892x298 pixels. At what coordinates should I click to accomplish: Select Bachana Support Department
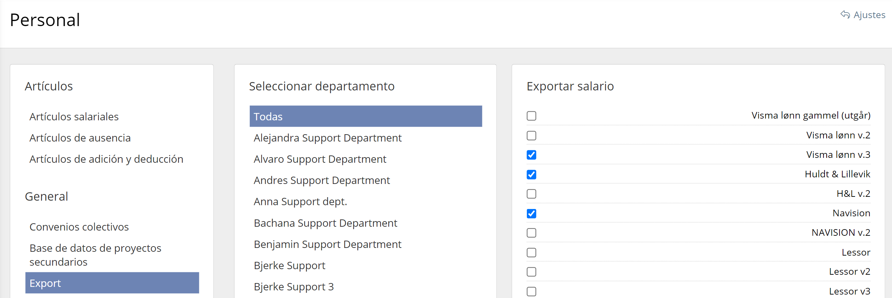(325, 223)
